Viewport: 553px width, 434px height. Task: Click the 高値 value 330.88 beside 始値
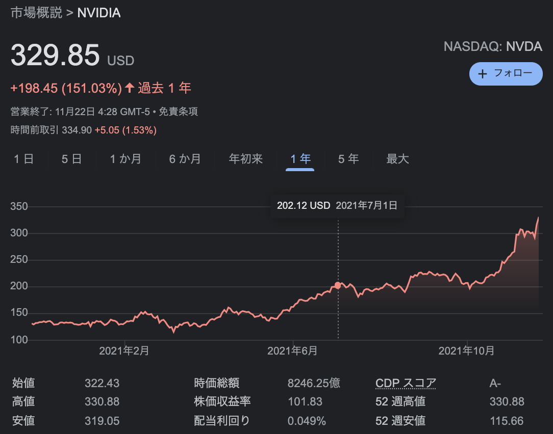click(102, 401)
